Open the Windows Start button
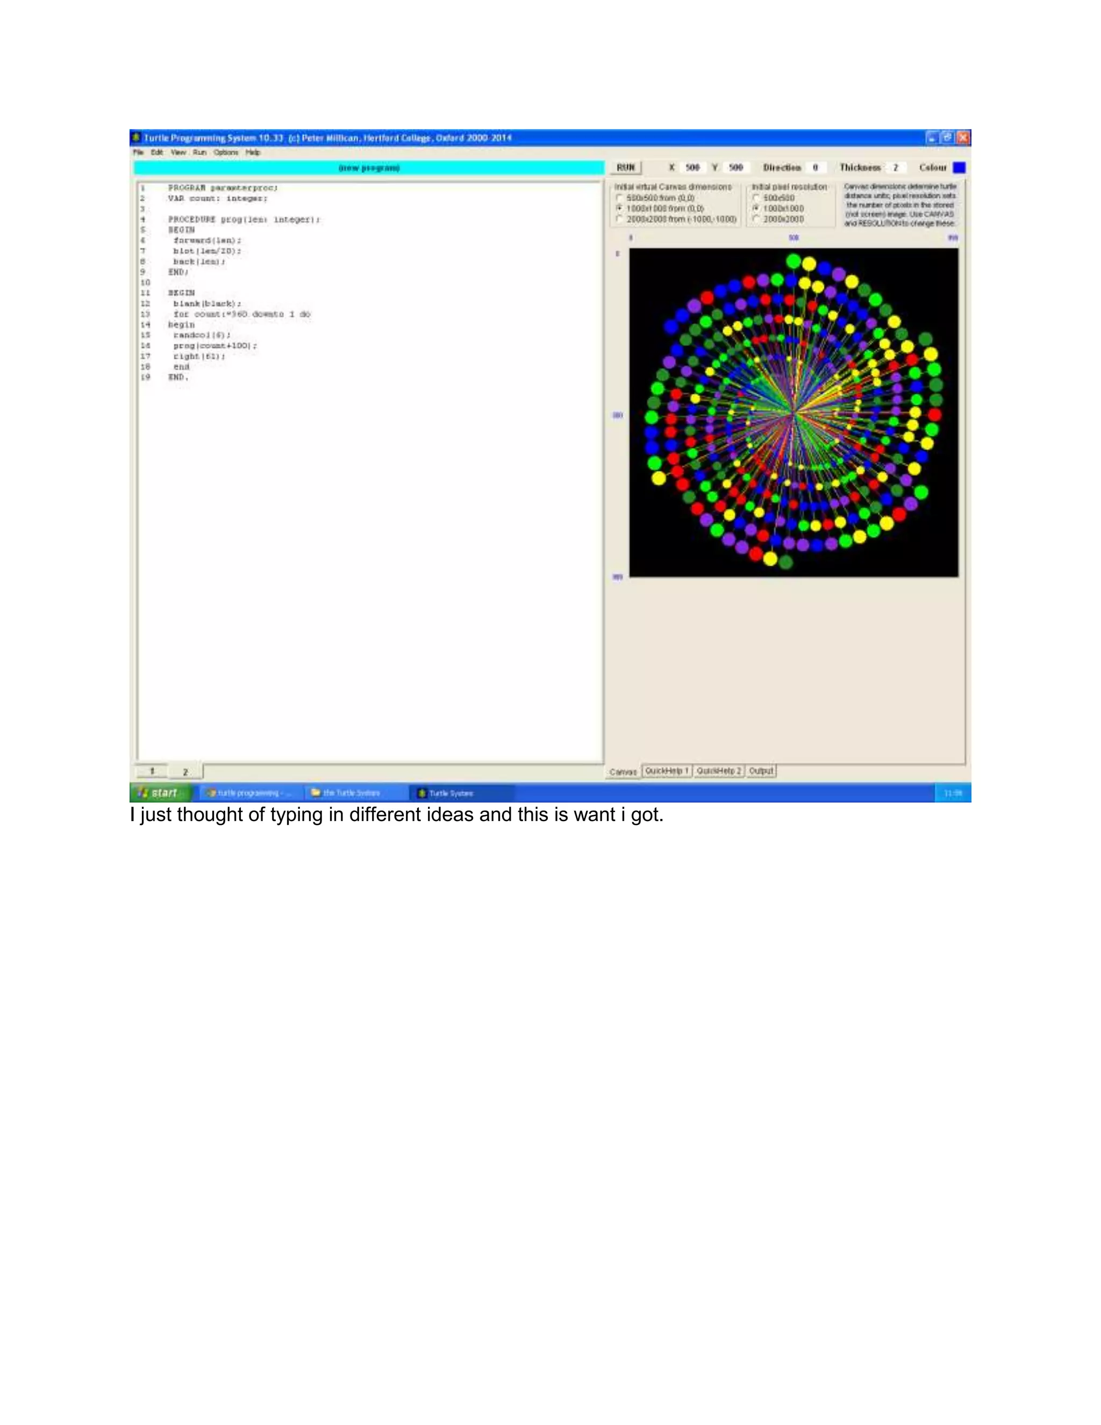The width and height of the screenshot is (1101, 1425). coord(160,793)
